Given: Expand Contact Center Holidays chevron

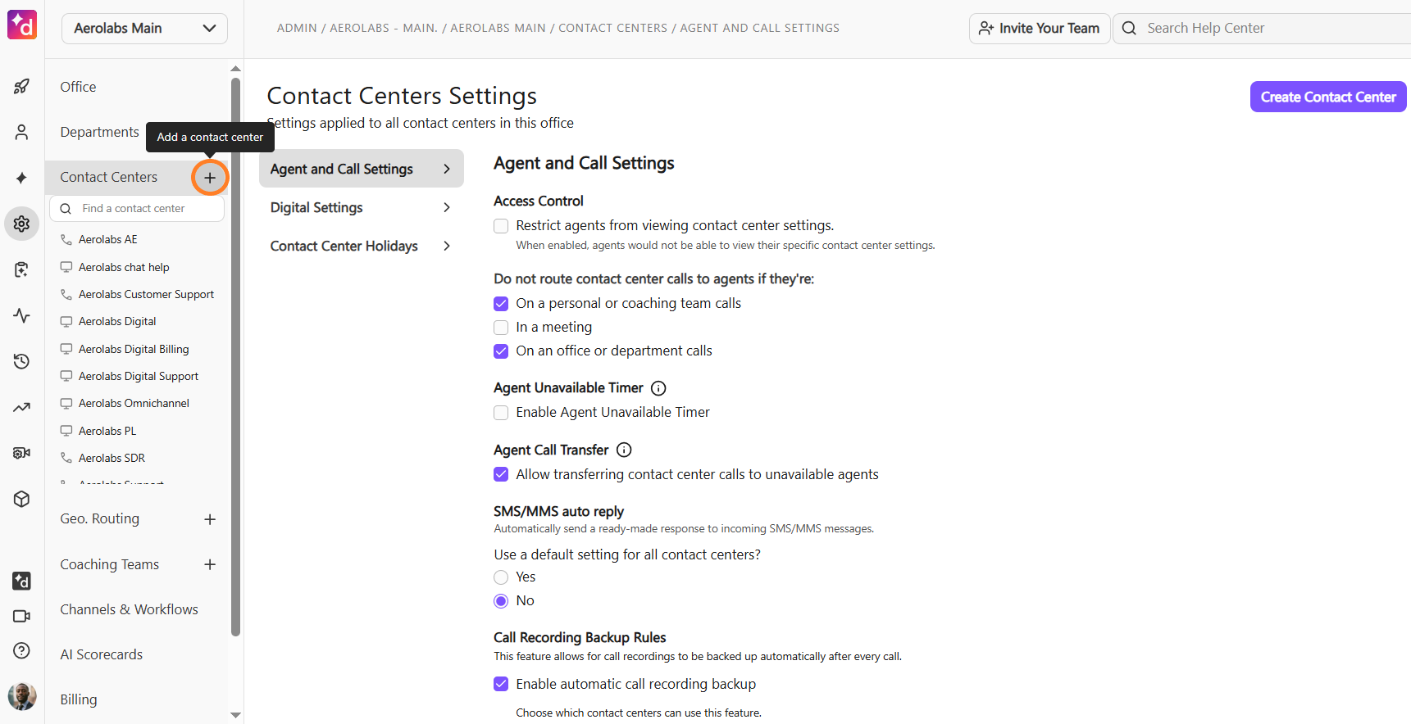Looking at the screenshot, I should (447, 246).
